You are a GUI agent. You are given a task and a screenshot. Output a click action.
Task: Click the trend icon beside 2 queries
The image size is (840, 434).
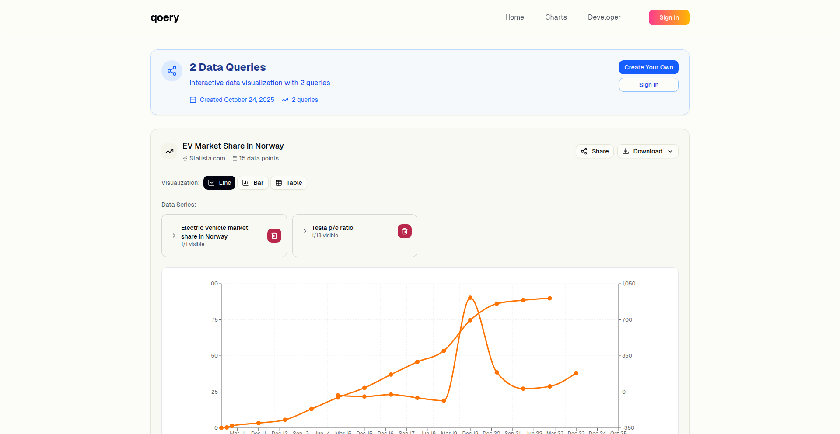point(285,100)
